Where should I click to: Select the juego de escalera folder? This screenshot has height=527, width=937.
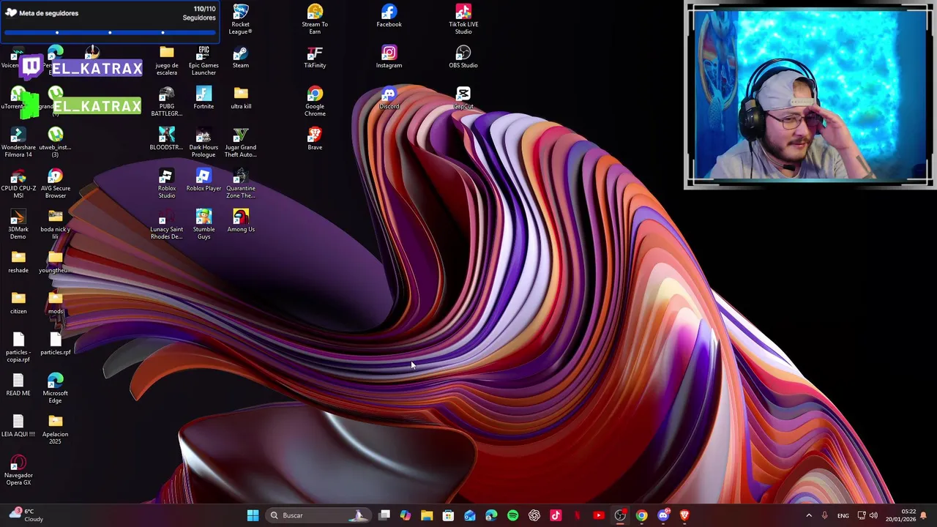pos(166,60)
